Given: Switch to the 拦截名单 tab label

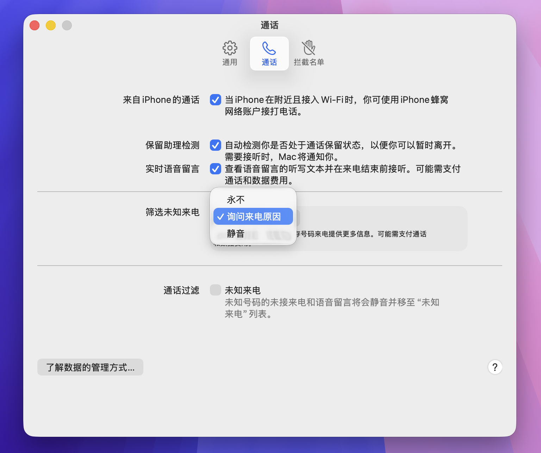Looking at the screenshot, I should point(309,62).
